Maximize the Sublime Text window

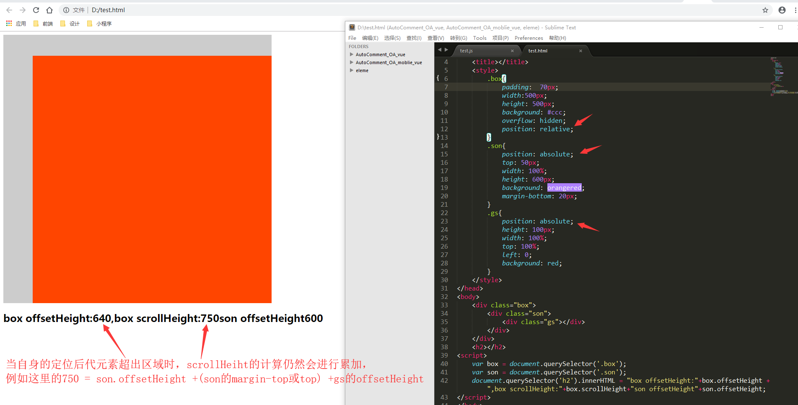click(780, 27)
